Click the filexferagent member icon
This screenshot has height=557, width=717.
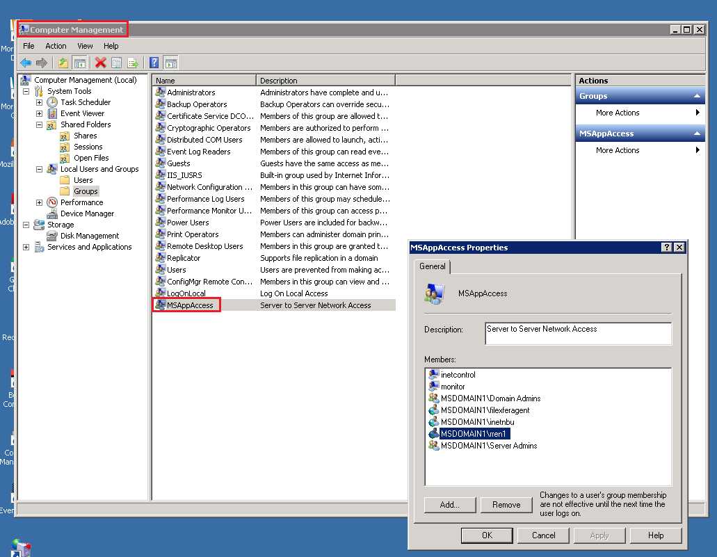tap(433, 410)
